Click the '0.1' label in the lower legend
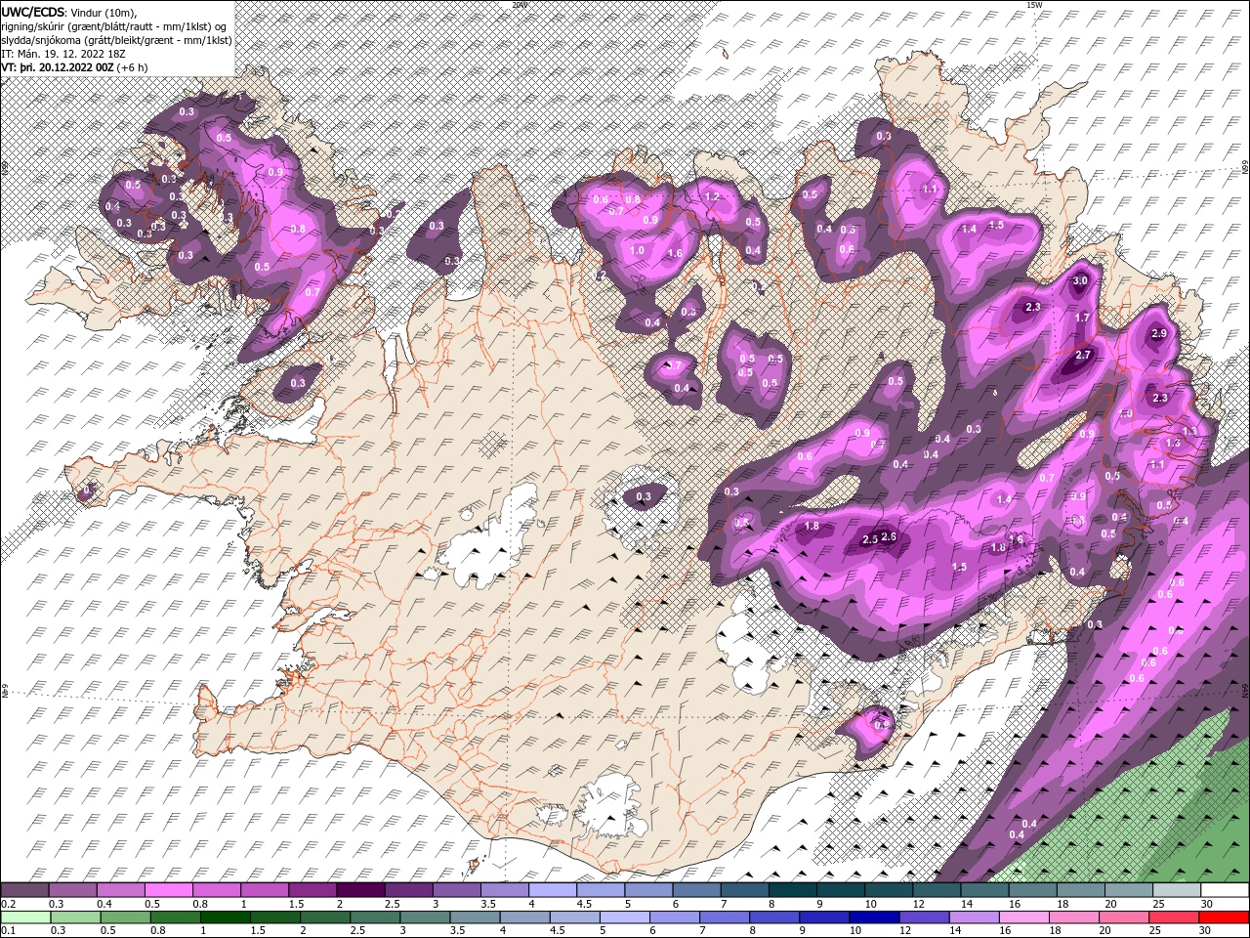 pyautogui.click(x=9, y=931)
